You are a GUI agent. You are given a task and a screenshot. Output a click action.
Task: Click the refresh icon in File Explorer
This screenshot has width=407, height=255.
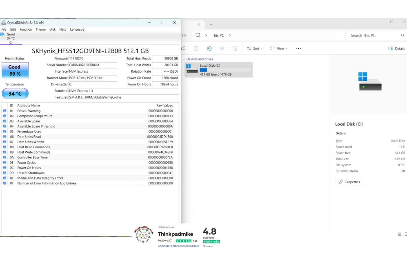tap(184, 35)
